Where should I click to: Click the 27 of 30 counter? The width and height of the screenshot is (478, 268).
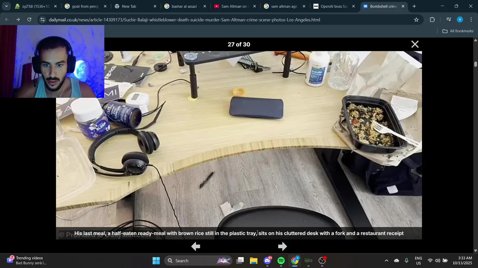tap(239, 44)
